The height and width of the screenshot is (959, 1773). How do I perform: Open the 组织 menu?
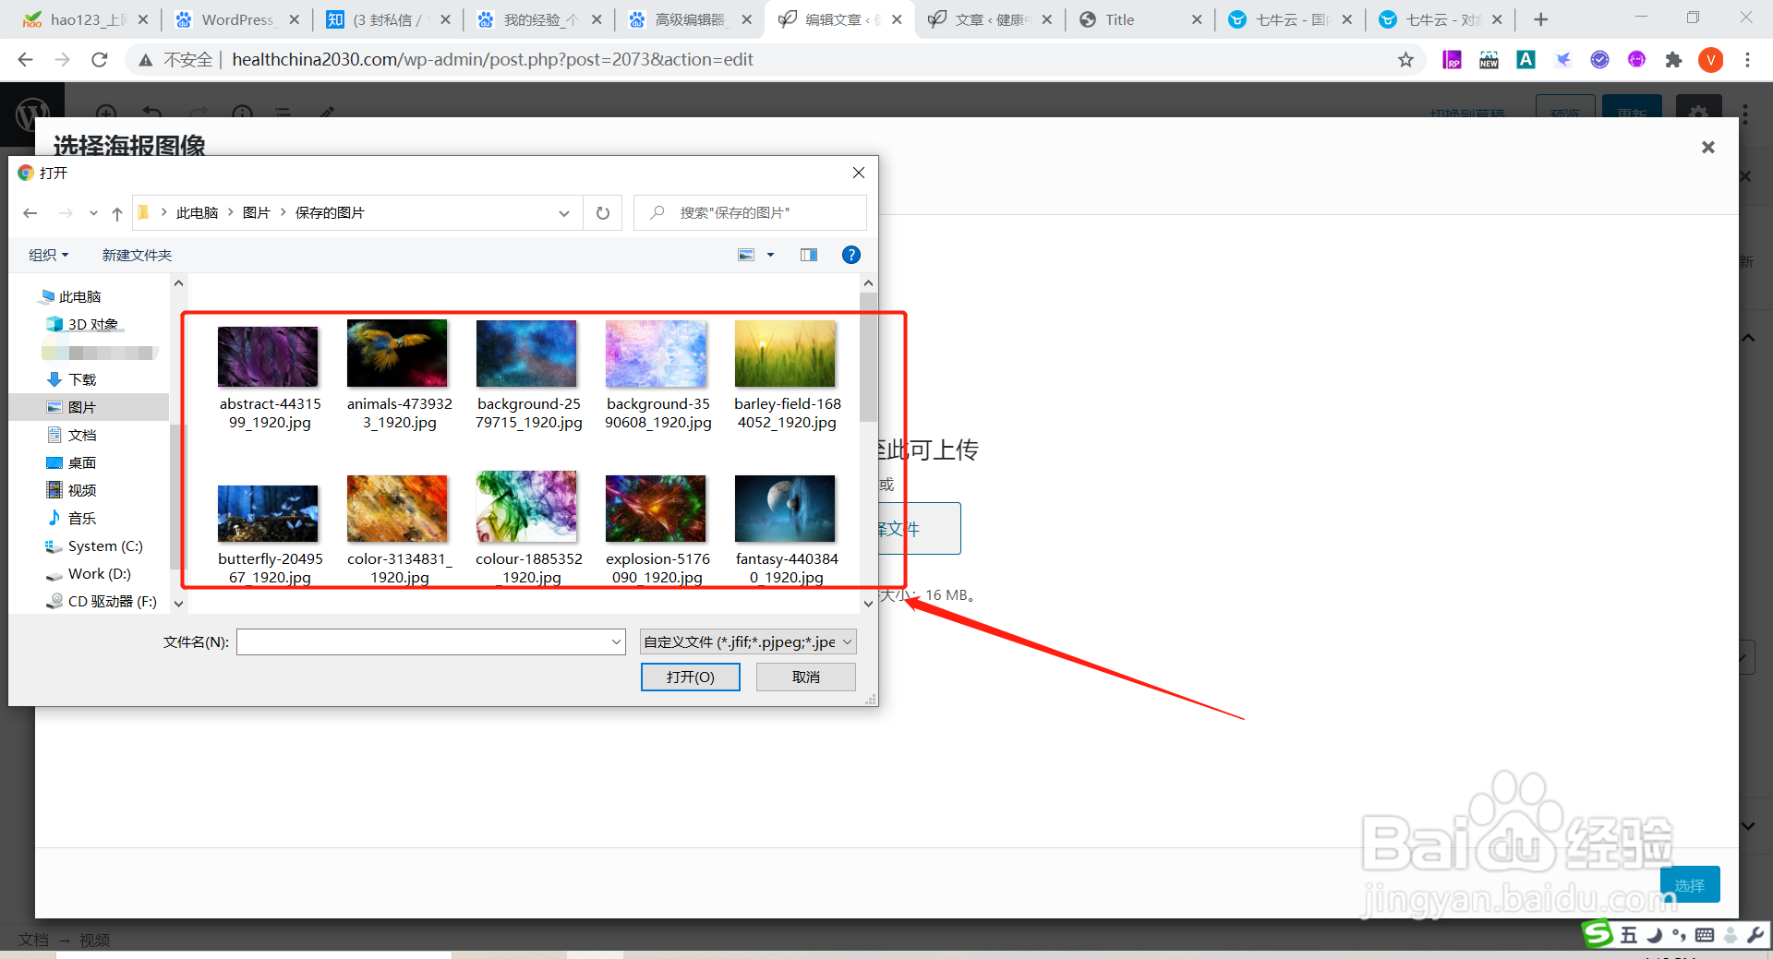pyautogui.click(x=48, y=255)
